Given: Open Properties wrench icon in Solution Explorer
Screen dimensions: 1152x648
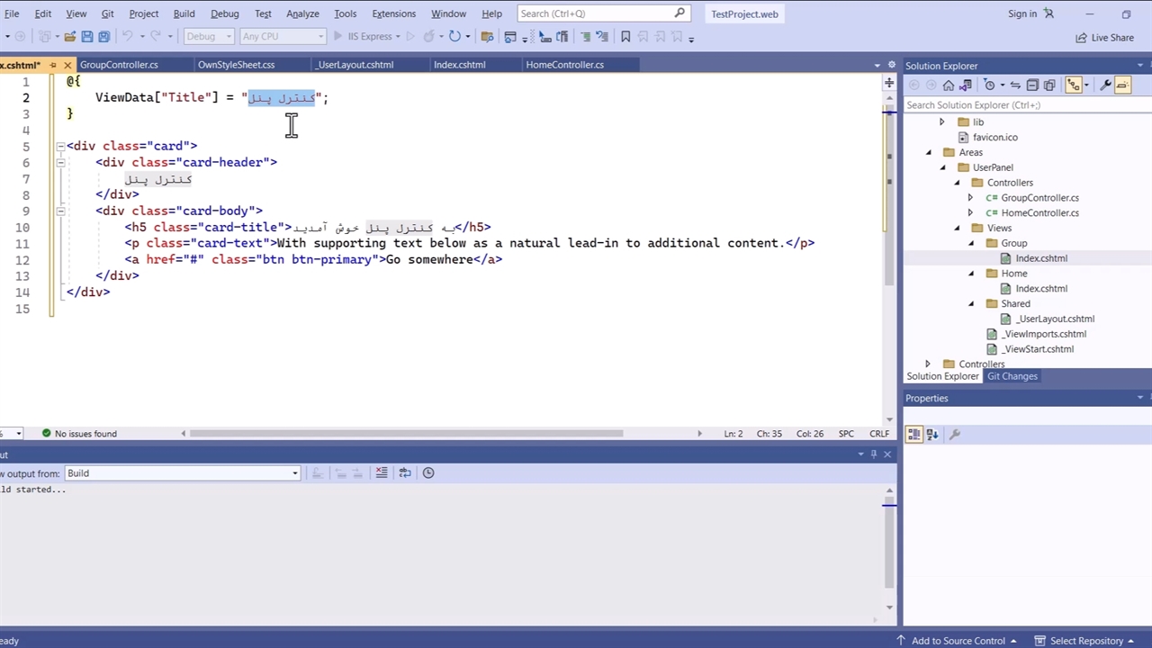Looking at the screenshot, I should [x=1105, y=85].
